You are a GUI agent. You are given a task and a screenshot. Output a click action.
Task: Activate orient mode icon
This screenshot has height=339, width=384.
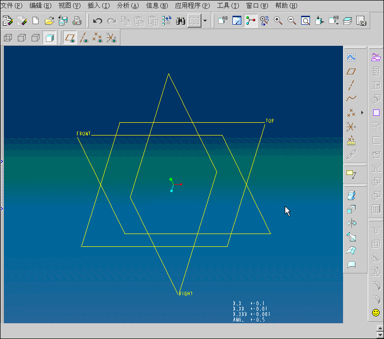coord(264,21)
